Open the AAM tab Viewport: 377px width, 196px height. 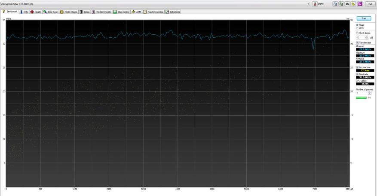coord(136,12)
